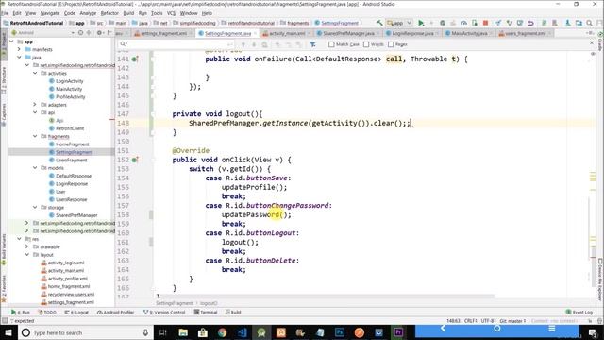Open Windows Start menu
Screen dimensions: 604x340
click(x=8, y=332)
